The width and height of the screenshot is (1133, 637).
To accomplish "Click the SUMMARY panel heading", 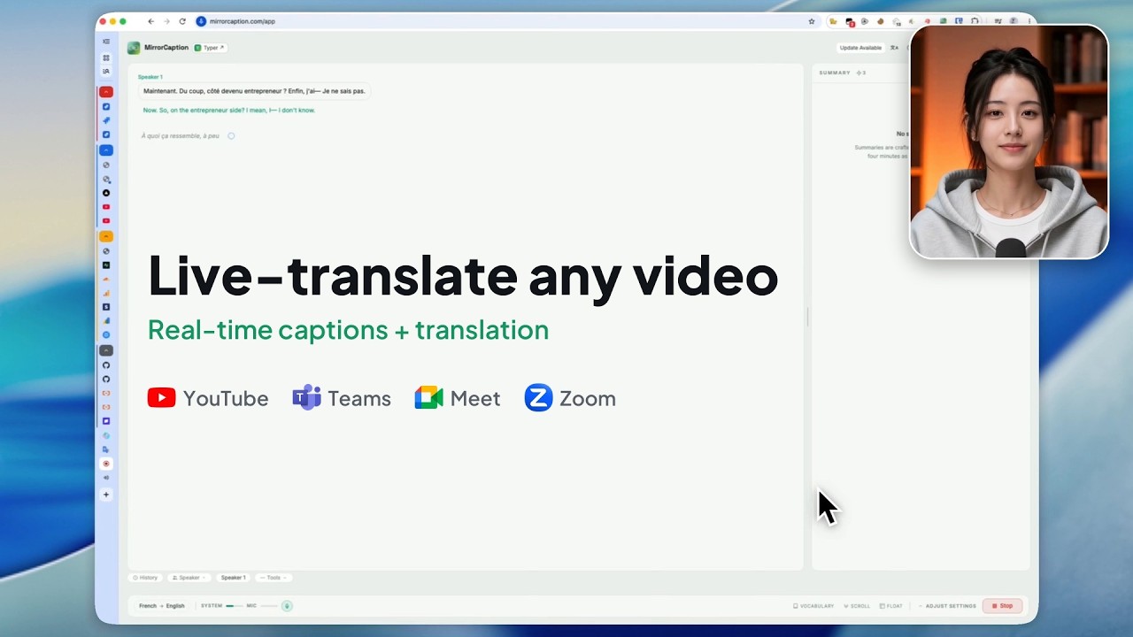I will (835, 73).
